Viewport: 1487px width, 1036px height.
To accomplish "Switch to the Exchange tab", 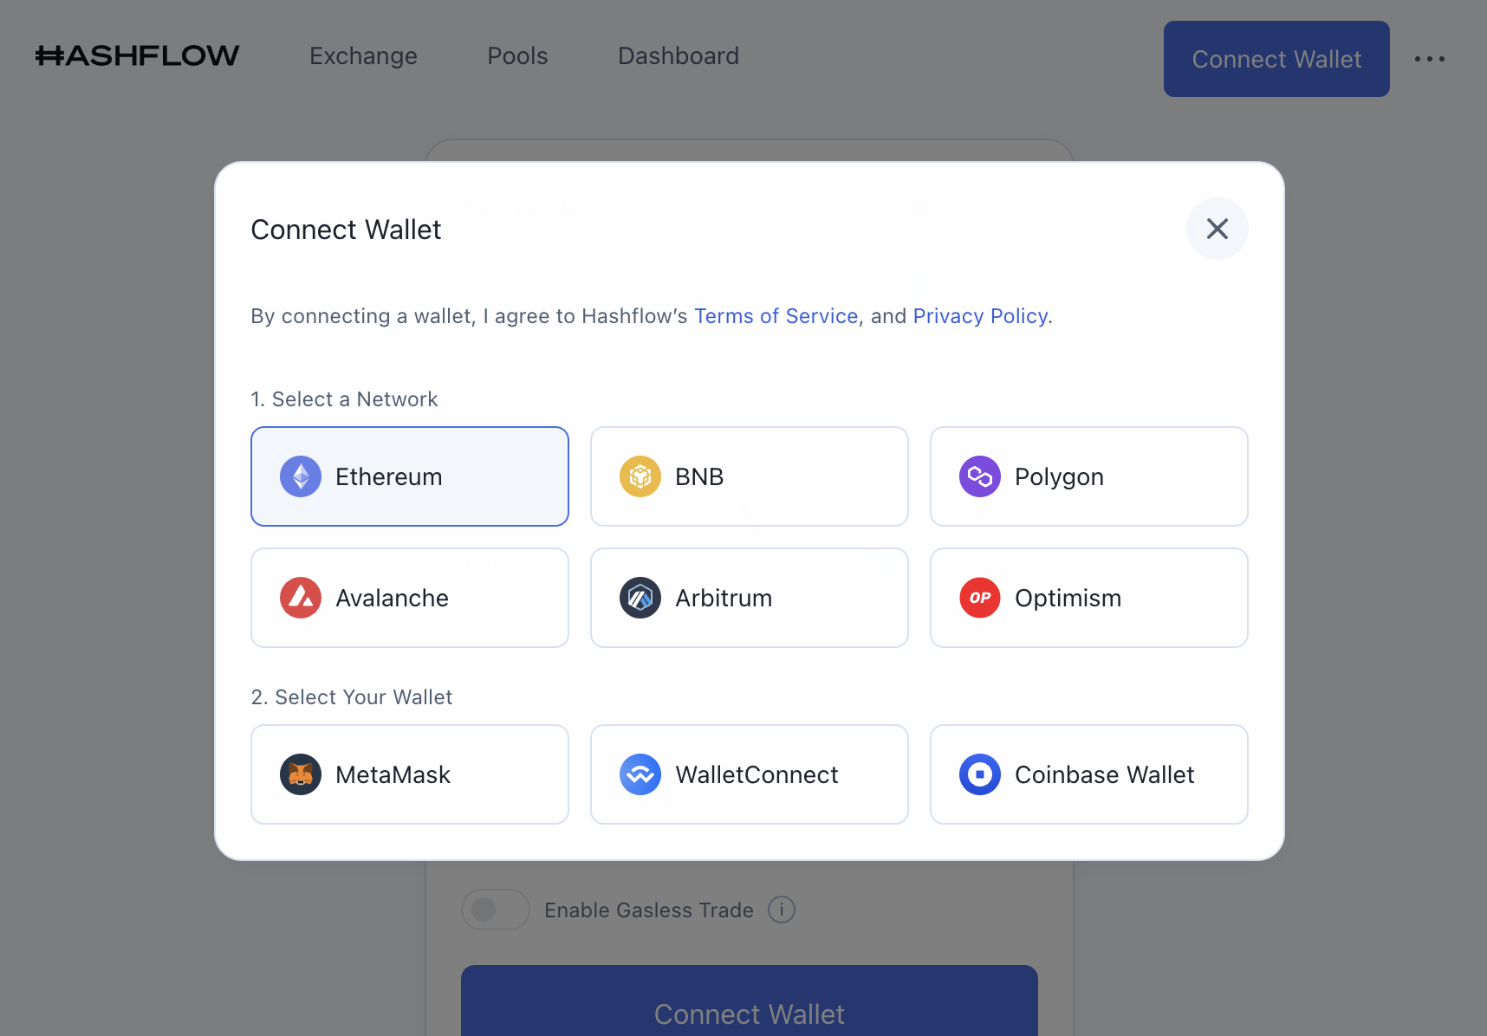I will [363, 55].
